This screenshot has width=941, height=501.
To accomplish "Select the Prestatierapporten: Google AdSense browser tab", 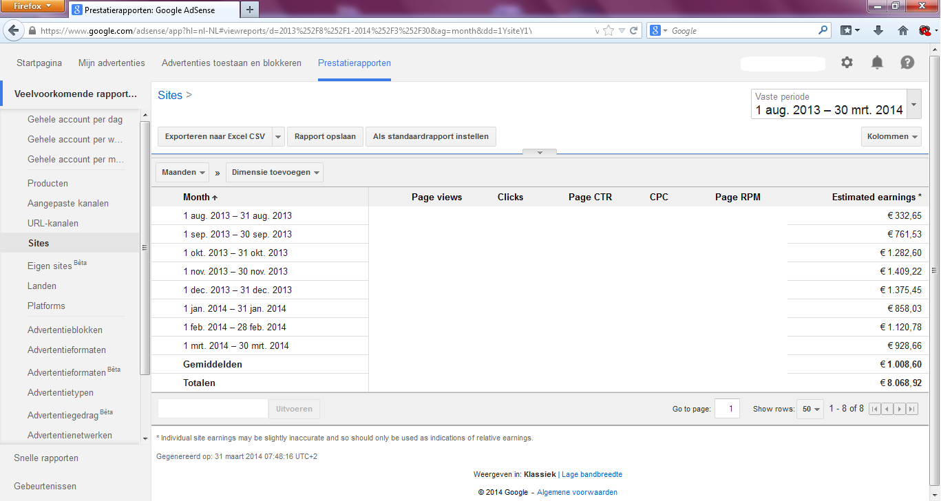I will click(153, 10).
